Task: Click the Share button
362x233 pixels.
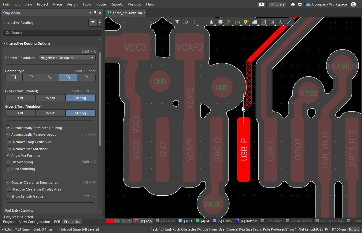Action: click(x=277, y=4)
